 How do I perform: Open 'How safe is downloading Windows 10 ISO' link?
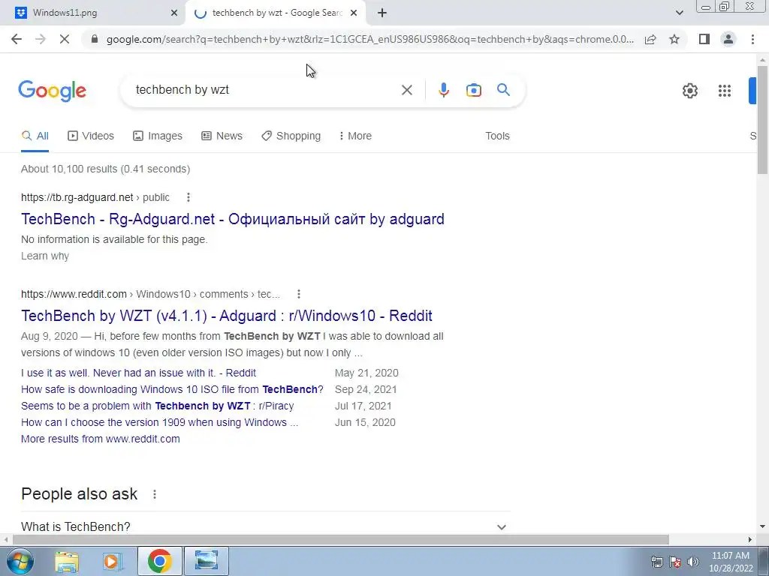click(x=172, y=389)
